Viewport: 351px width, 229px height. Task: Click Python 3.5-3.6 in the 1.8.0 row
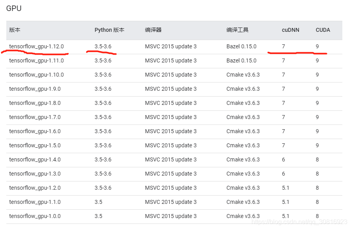103,103
